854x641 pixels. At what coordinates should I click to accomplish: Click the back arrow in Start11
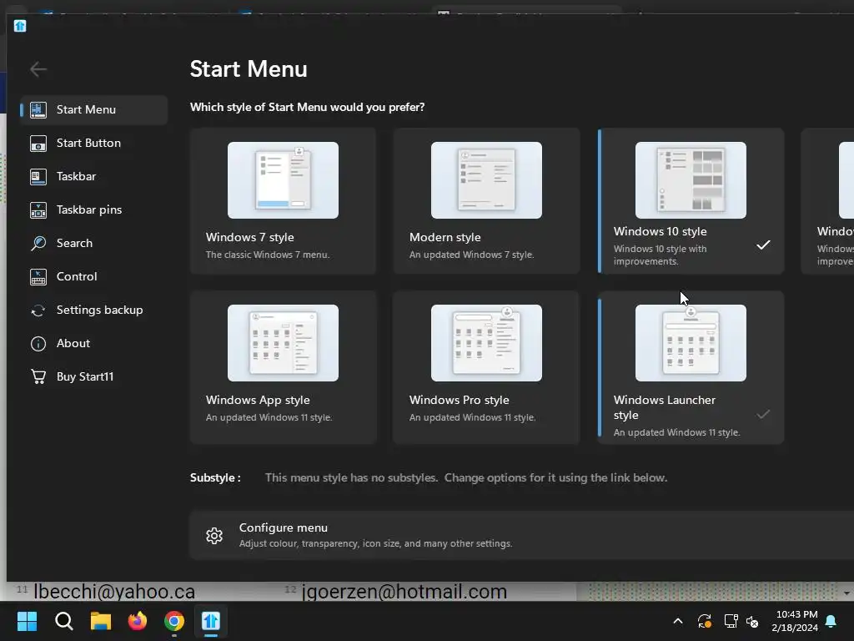[x=38, y=69]
